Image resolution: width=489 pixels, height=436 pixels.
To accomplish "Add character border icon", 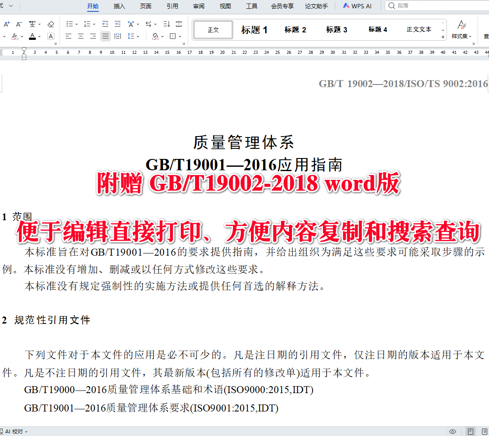I will click(x=51, y=36).
